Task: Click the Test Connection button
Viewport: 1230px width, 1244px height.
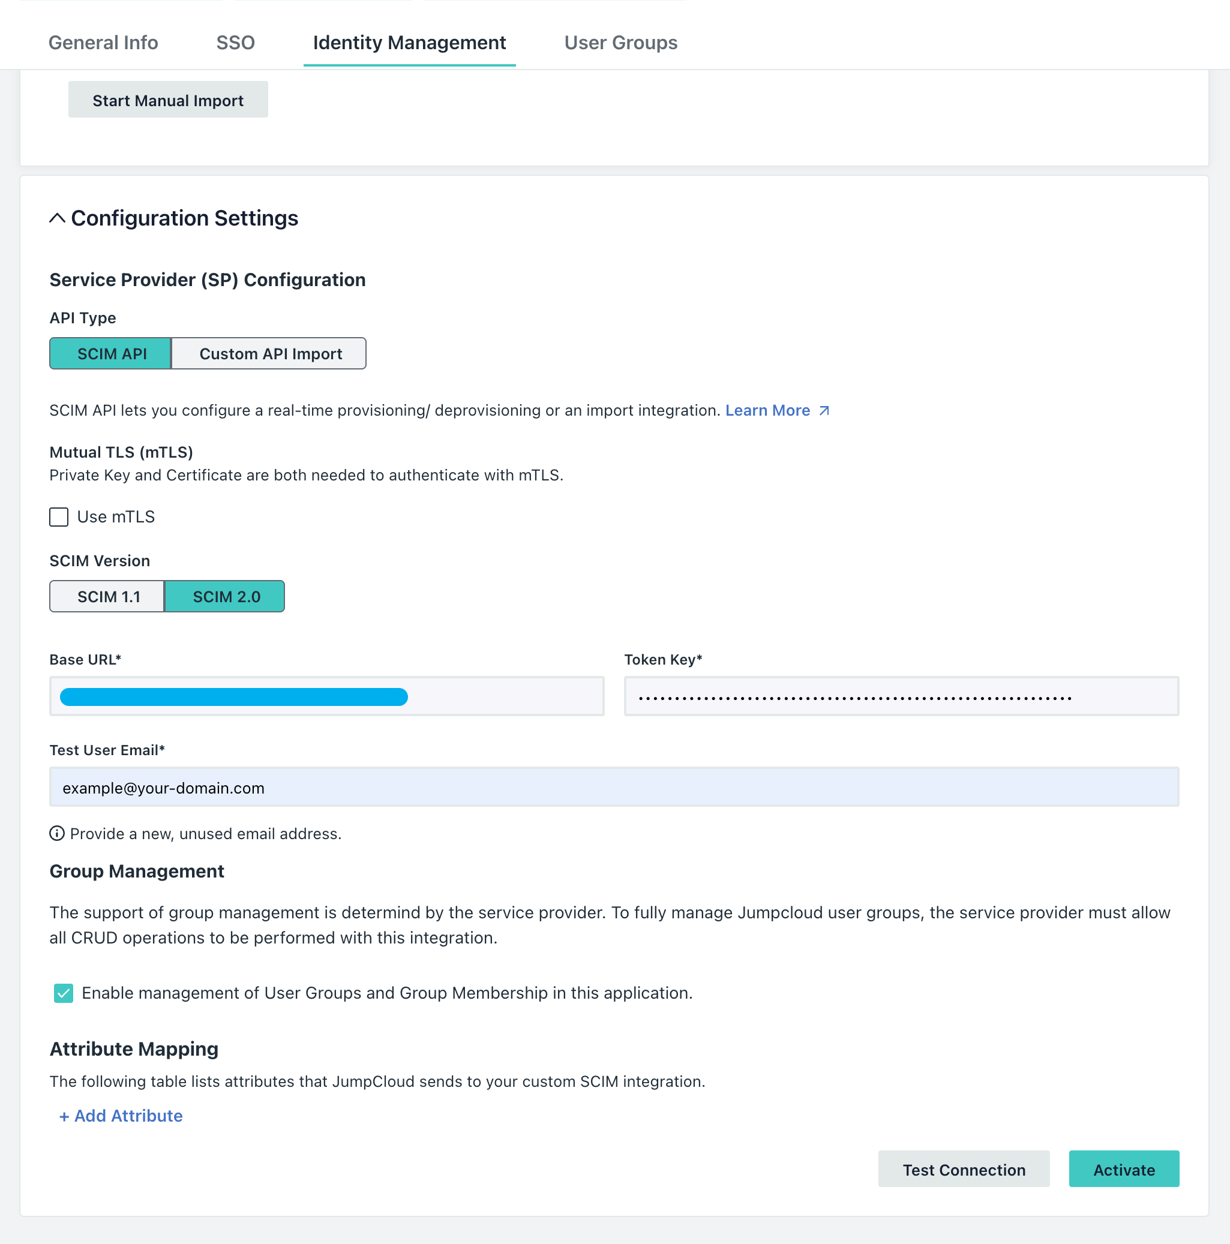Action: coord(963,1169)
